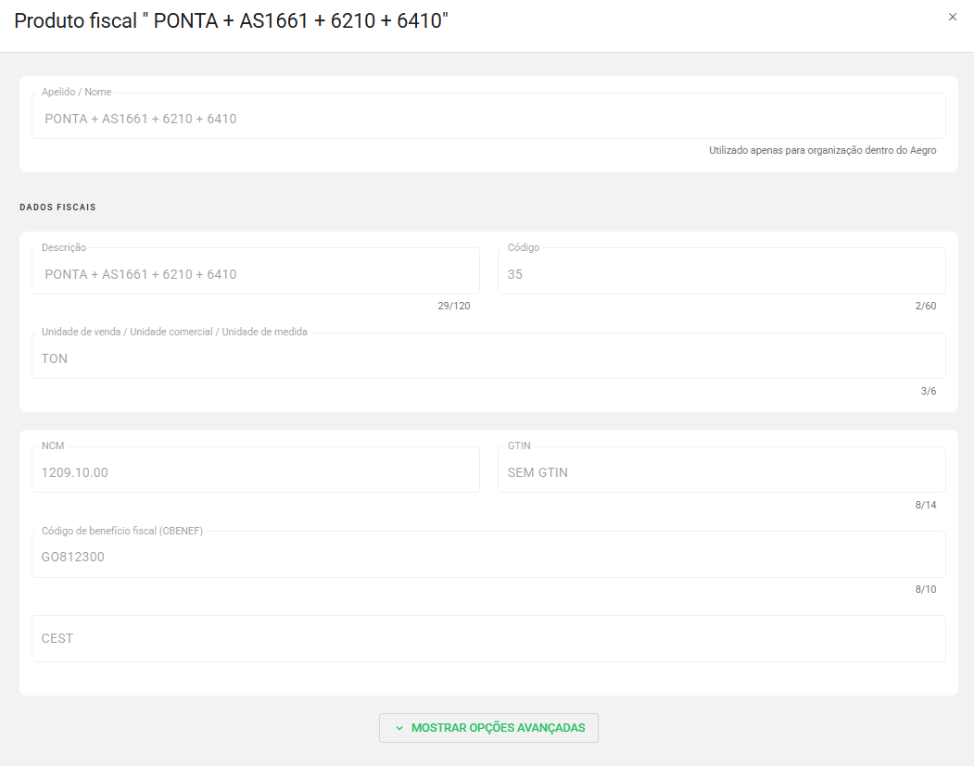Screen dimensions: 974x766
Task: Click the 'Utilizado apenas para organização' helper text
Action: [822, 150]
